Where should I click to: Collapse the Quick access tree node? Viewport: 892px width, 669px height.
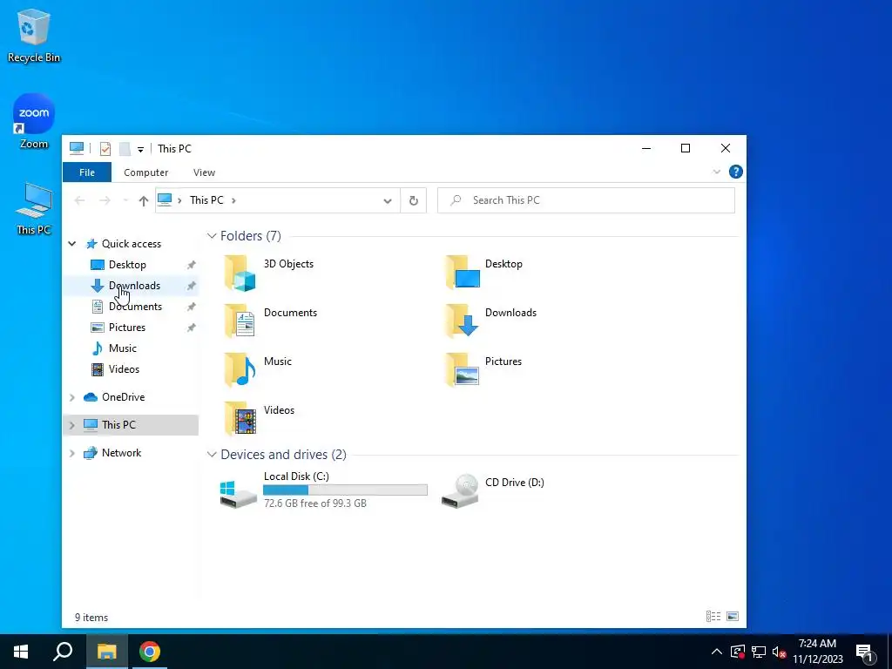pos(72,244)
